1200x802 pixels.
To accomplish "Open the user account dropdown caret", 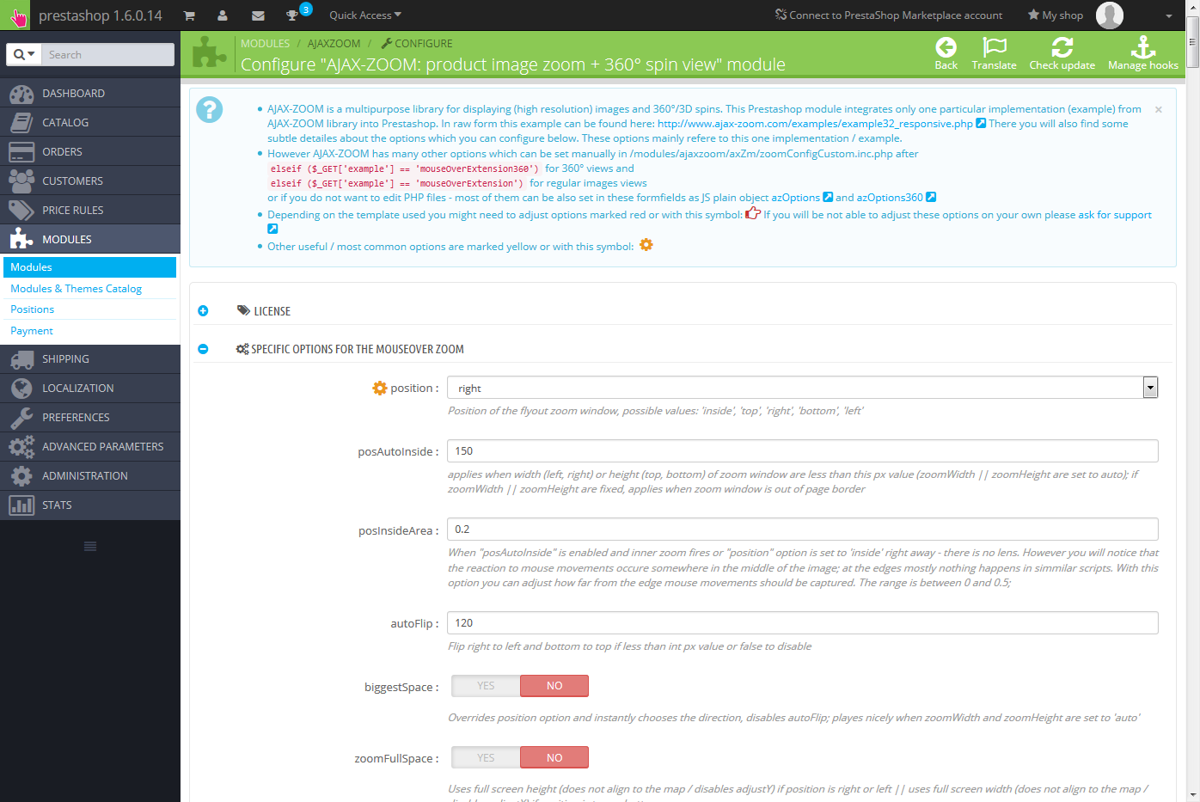I will 1169,16.
